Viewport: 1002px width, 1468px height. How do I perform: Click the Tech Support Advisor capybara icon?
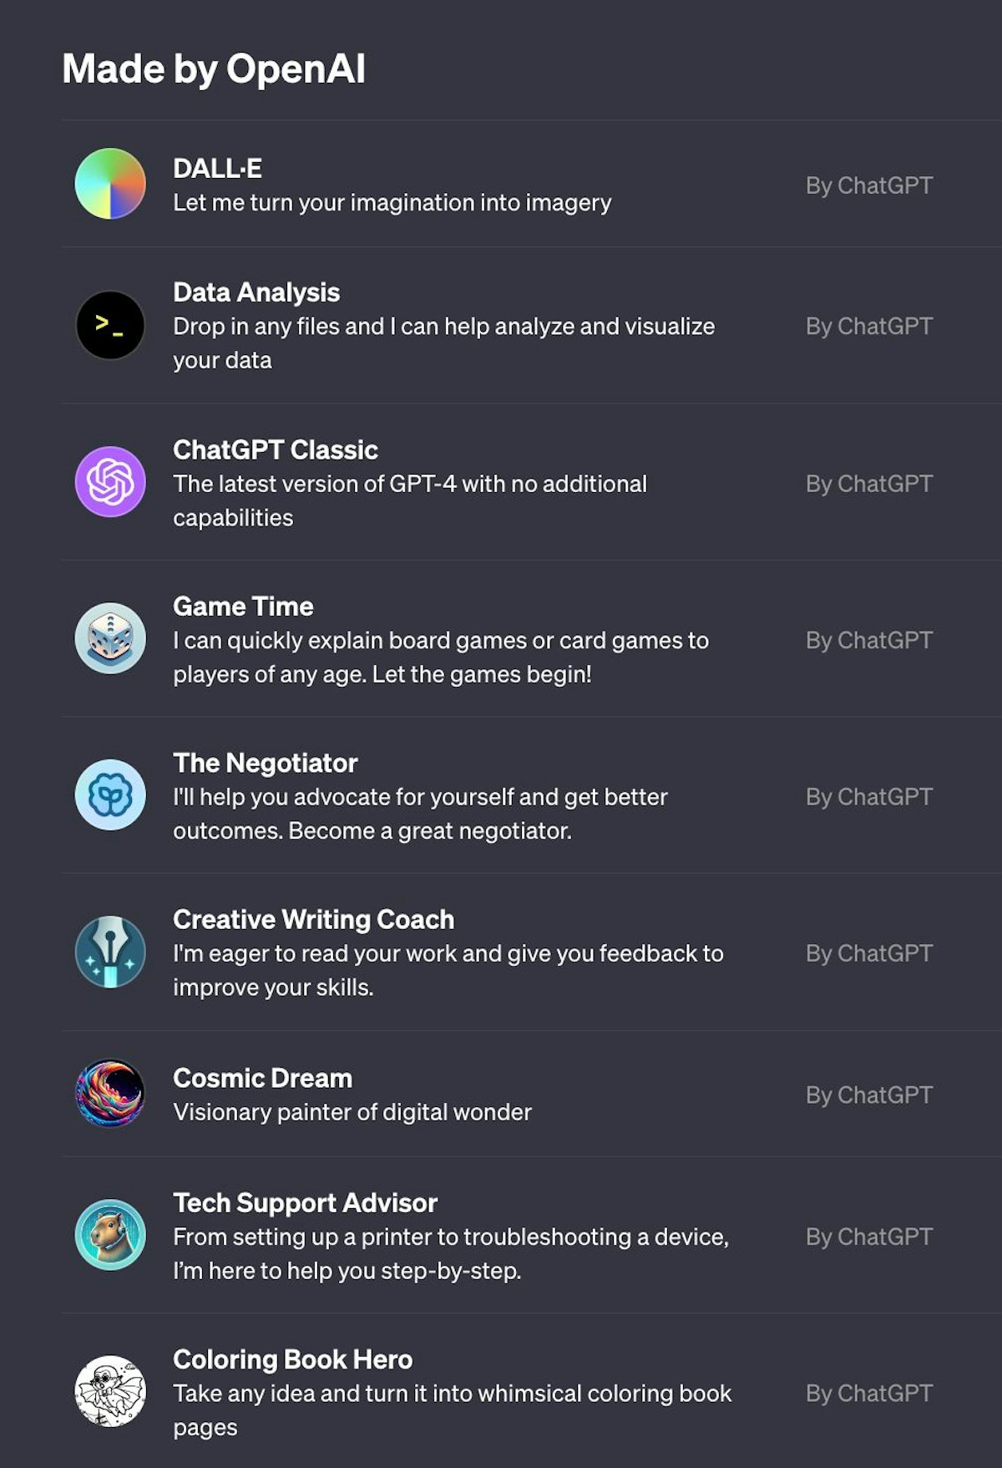(x=110, y=1235)
